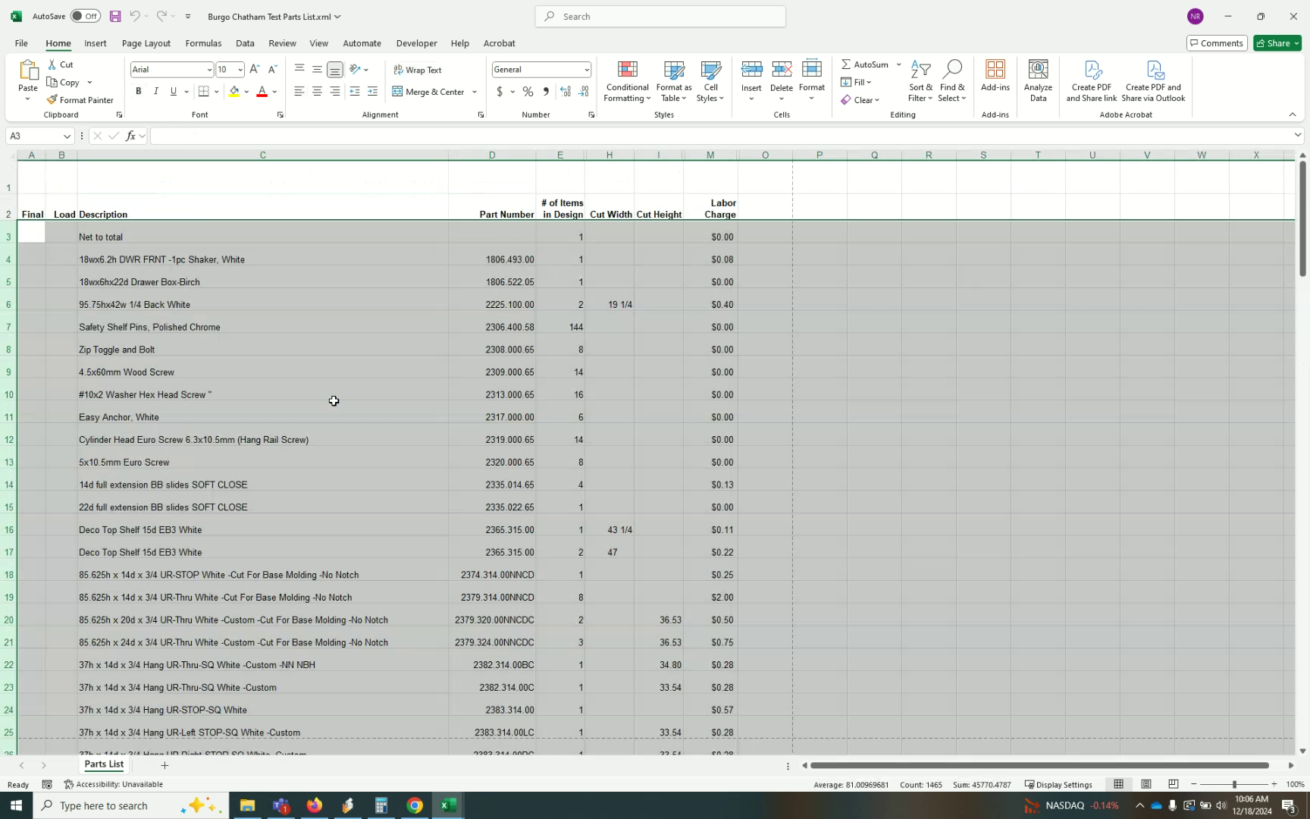
Task: Click the Percent Style icon
Action: point(528,92)
